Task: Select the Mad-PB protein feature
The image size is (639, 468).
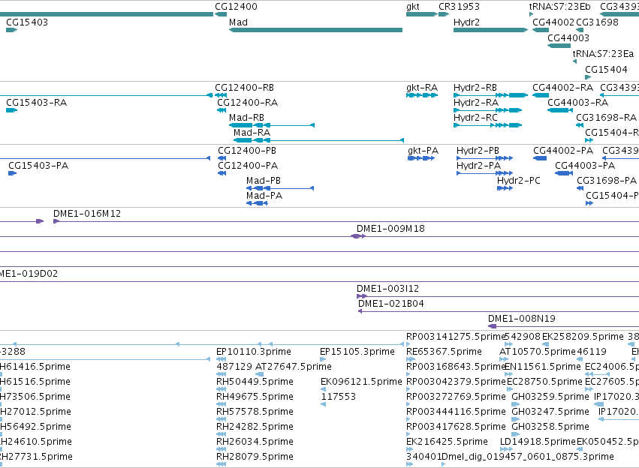Action: [x=280, y=188]
